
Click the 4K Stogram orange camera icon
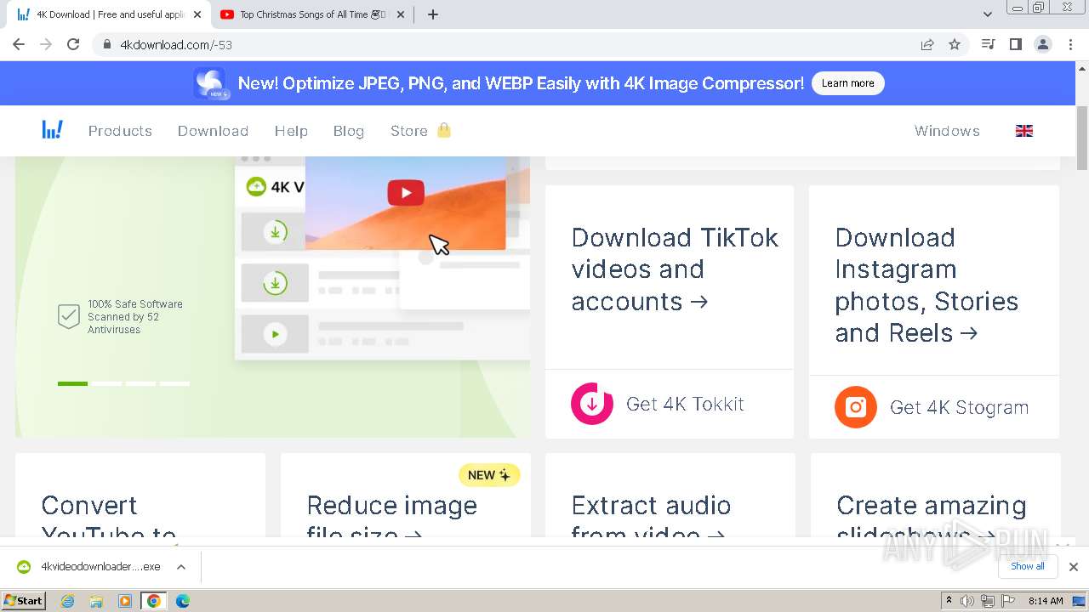click(856, 407)
